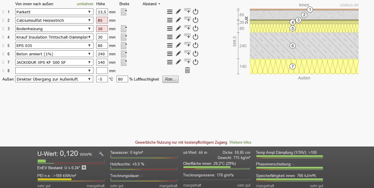Click the pencil icon for JACKODUR XPS layer

178,62
